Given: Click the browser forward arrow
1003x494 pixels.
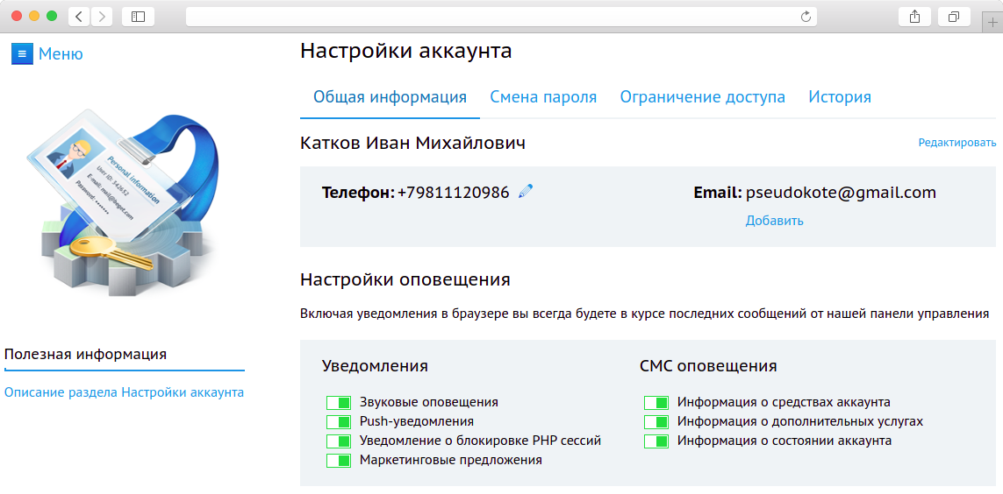Looking at the screenshot, I should pos(102,16).
